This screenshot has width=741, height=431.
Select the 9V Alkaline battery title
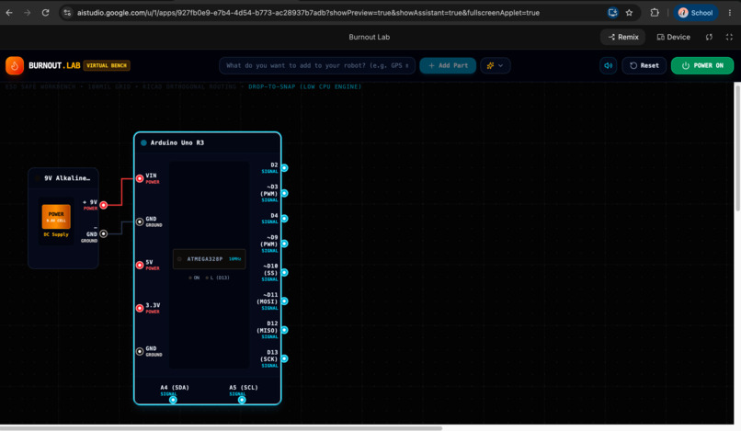pos(67,178)
